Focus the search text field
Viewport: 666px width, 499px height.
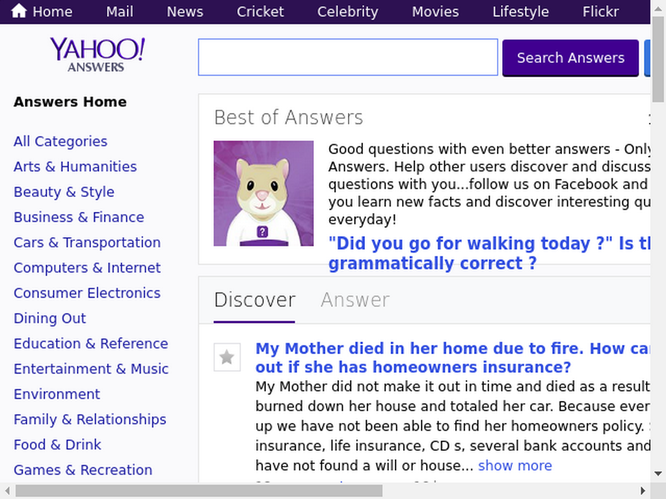click(348, 57)
